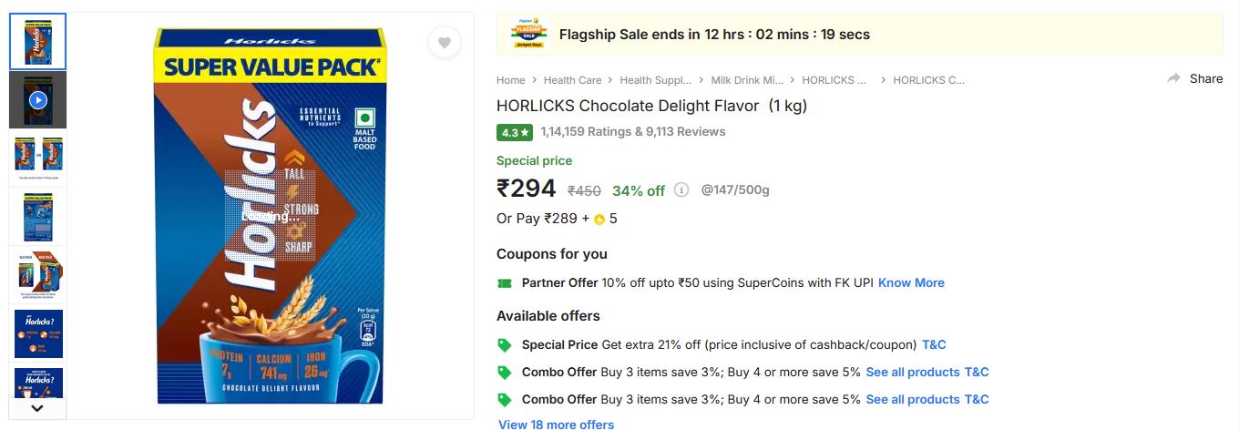Click first Combo Offer See all products
1239x430 pixels.
[912, 373]
